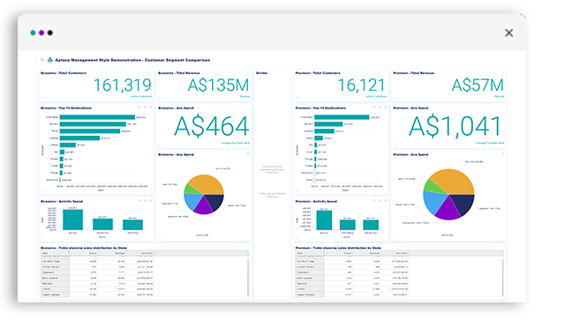This screenshot has width=565, height=335.
Task: Close the Premium Top 10 Destinations panel
Action: (385, 108)
